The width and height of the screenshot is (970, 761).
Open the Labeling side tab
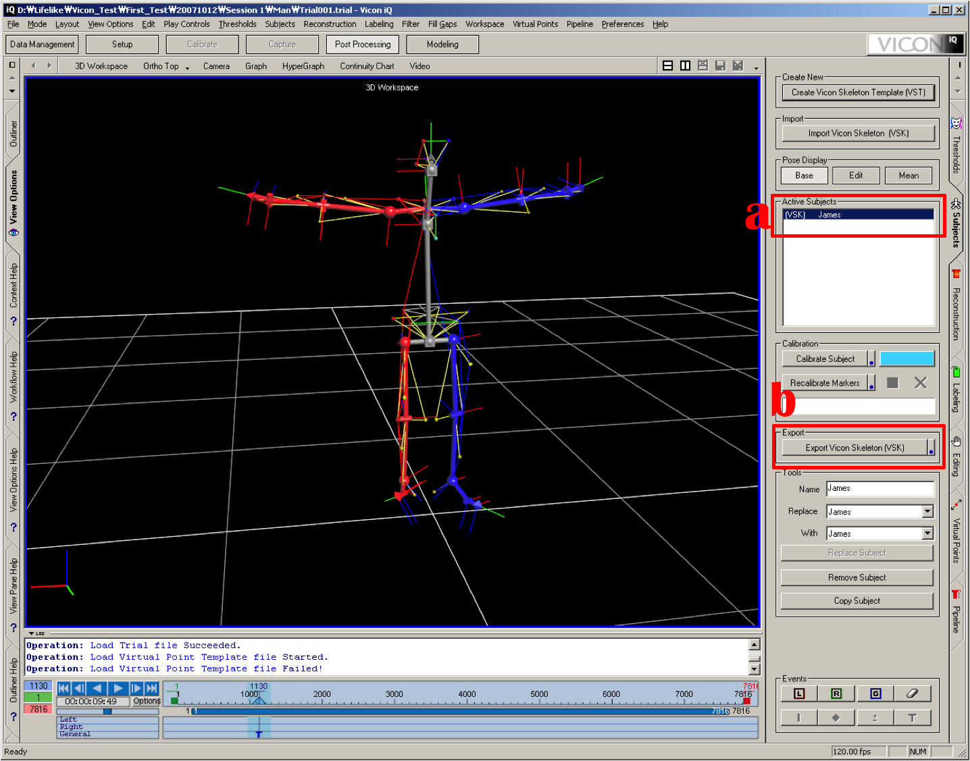click(x=956, y=390)
